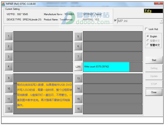Click port button 12
This screenshot has width=165, height=126.
[x=9, y=109]
